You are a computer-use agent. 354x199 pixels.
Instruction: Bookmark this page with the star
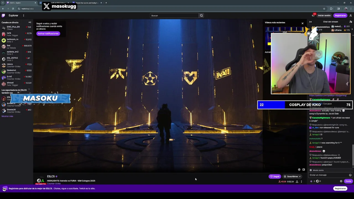(x=324, y=9)
